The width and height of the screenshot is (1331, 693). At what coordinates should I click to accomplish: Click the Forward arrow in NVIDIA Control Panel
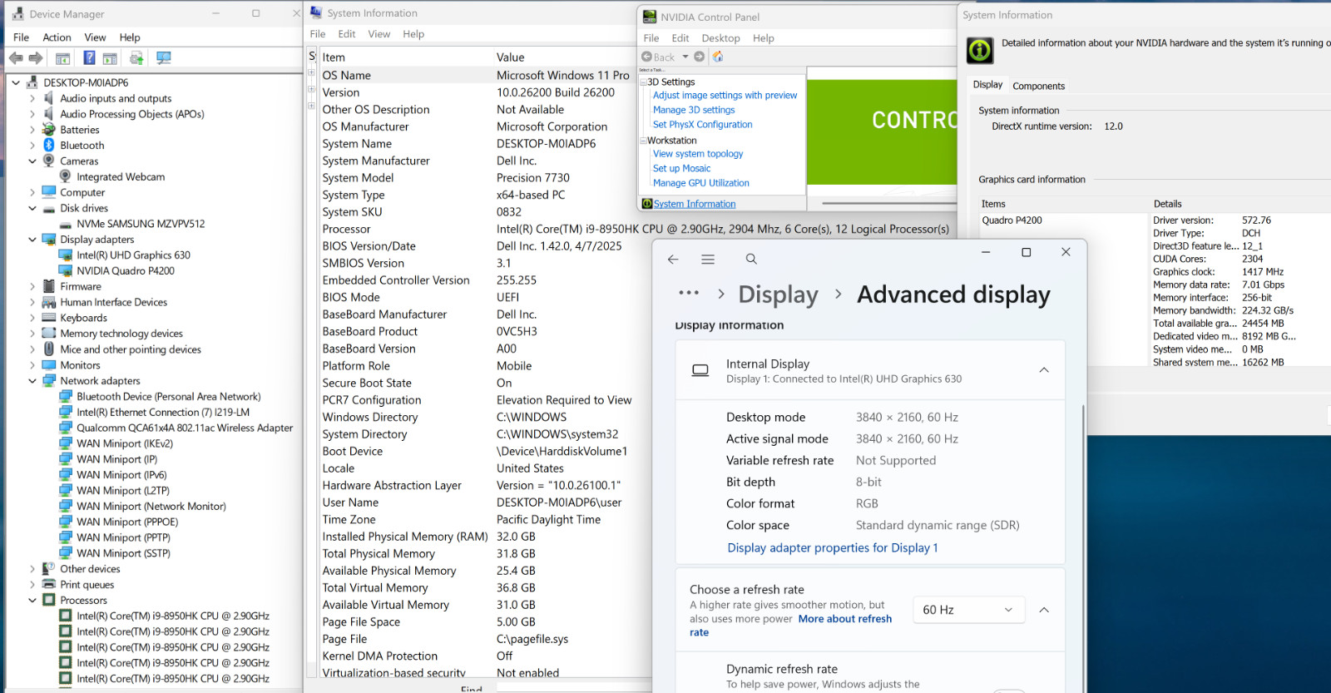700,57
